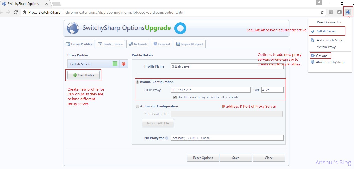
Task: Select the SwitchySharp Options browser tab
Action: tap(24, 4)
